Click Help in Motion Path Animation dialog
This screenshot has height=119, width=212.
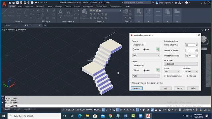coord(193,88)
